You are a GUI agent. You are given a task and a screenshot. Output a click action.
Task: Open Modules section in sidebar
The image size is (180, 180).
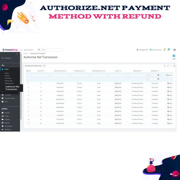coord(6,113)
